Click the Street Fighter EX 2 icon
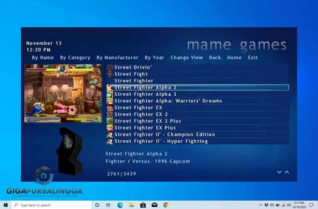This screenshot has height=209, width=318. 110,114
